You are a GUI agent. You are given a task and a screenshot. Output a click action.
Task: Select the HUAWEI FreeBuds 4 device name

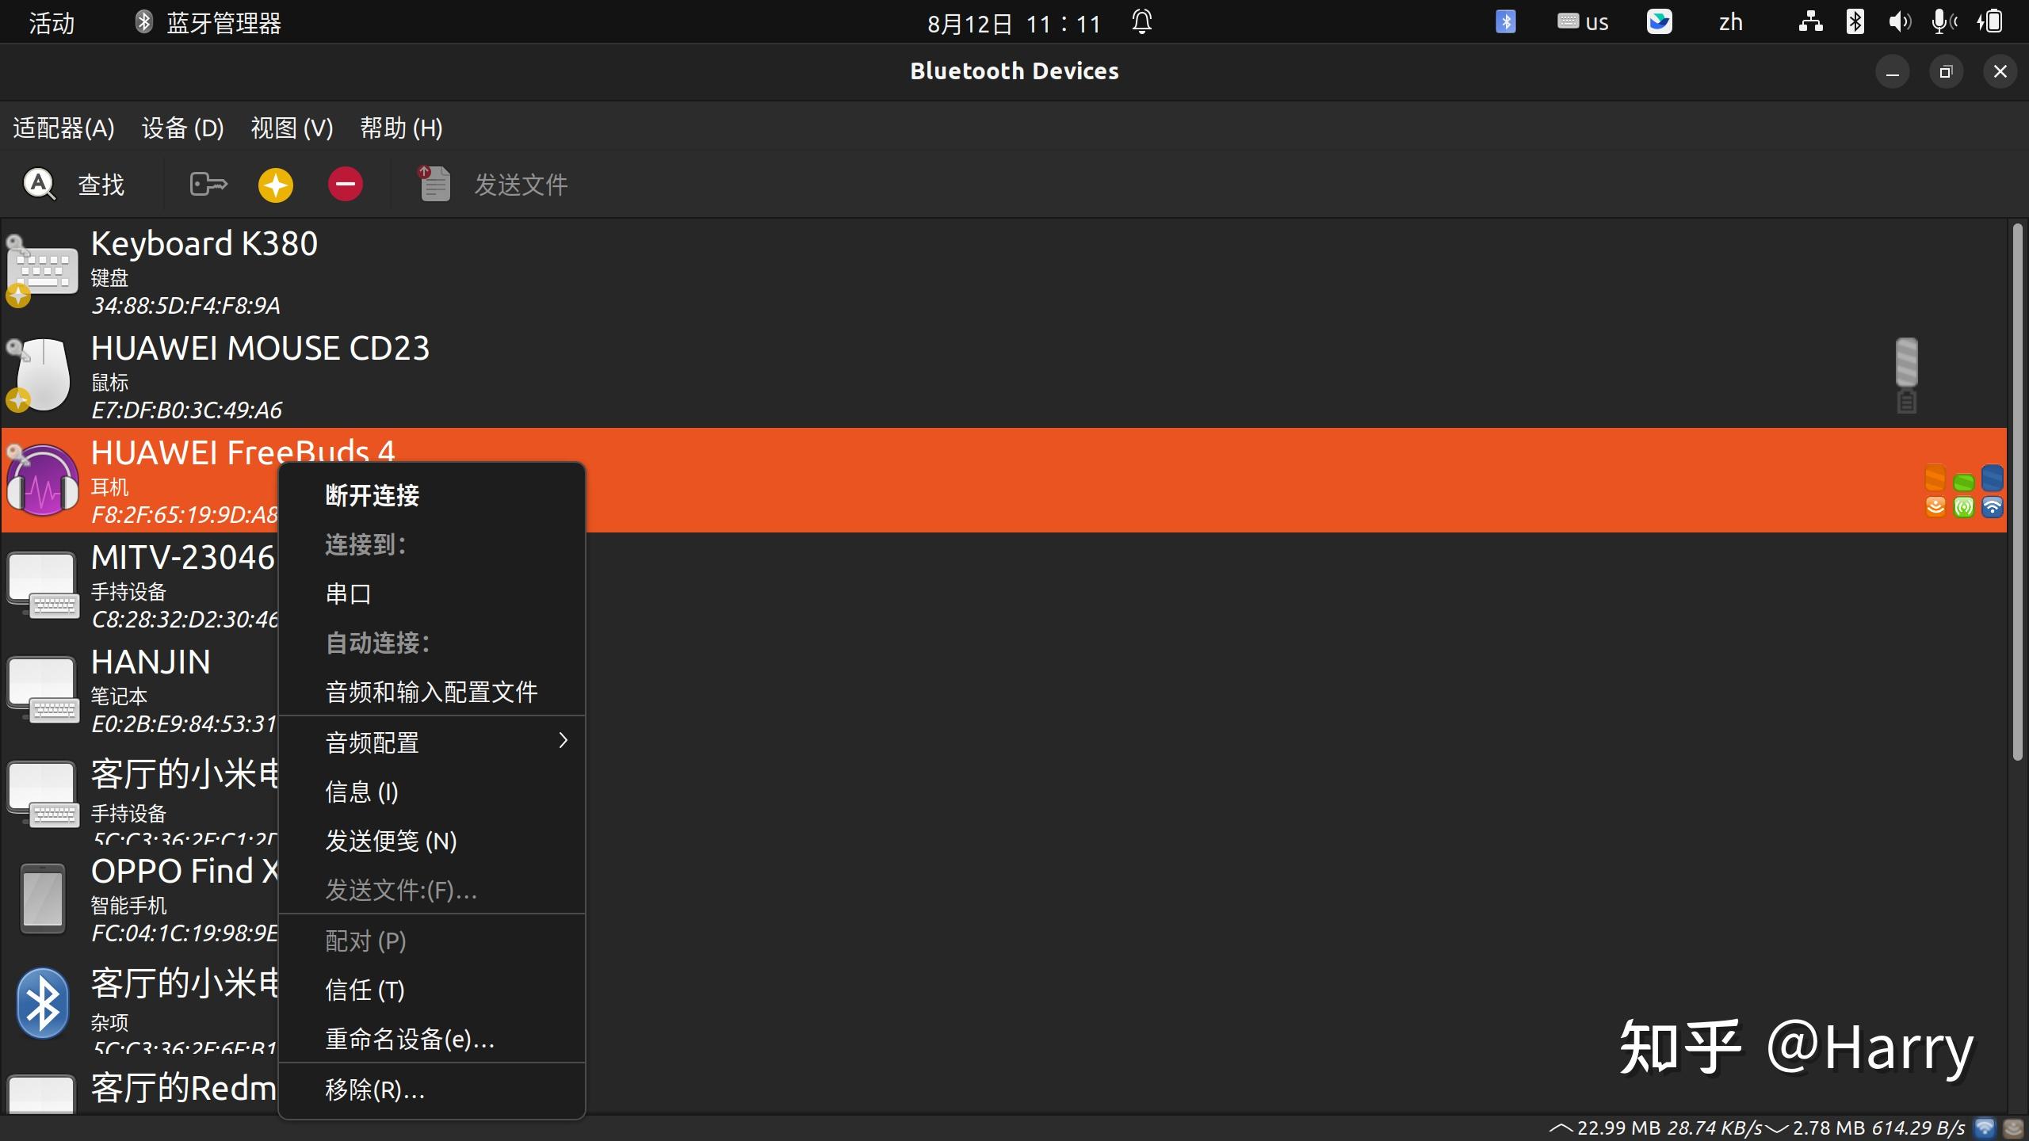click(243, 452)
